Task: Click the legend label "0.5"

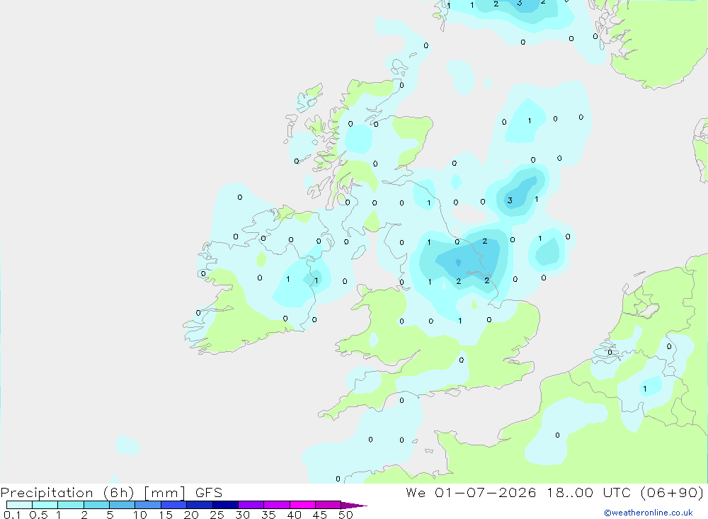Action: point(38,515)
